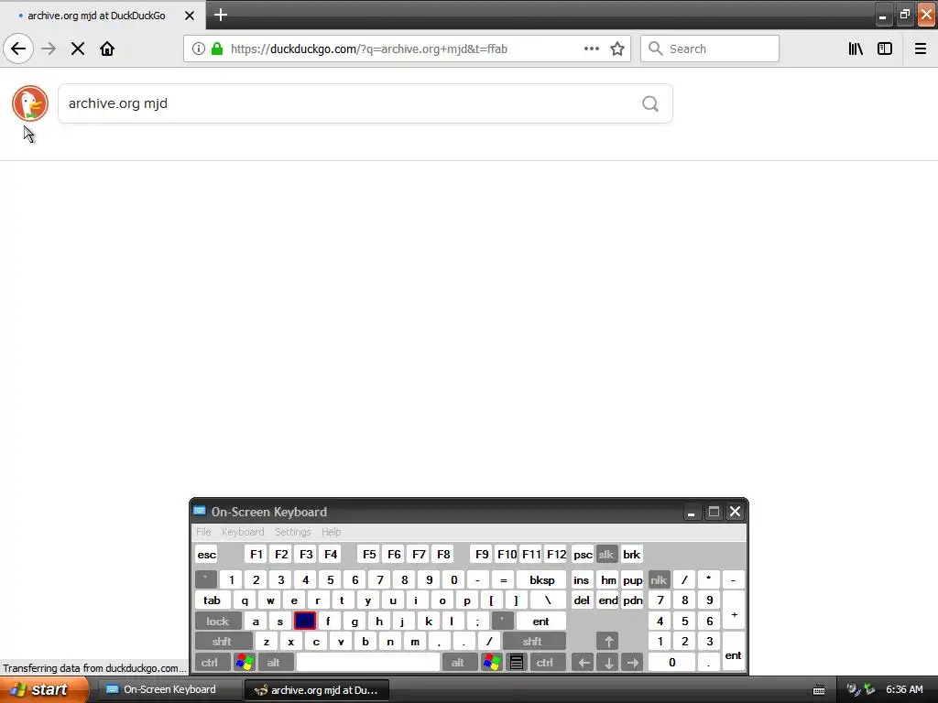The height and width of the screenshot is (703, 938).
Task: Open the Firefox hamburger menu
Action: coord(921,49)
